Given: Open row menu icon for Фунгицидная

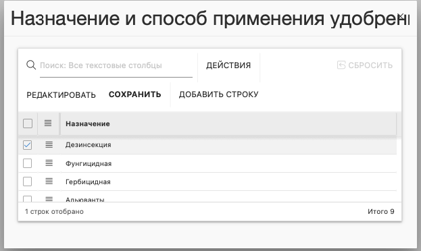Looking at the screenshot, I should click(49, 163).
